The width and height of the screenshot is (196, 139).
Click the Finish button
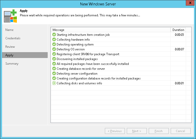point(158,131)
